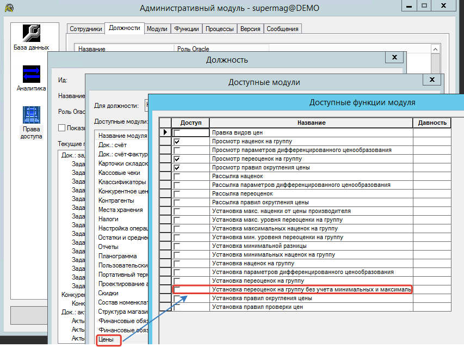Select the Места хранения module
The height and width of the screenshot is (347, 464).
click(121, 210)
